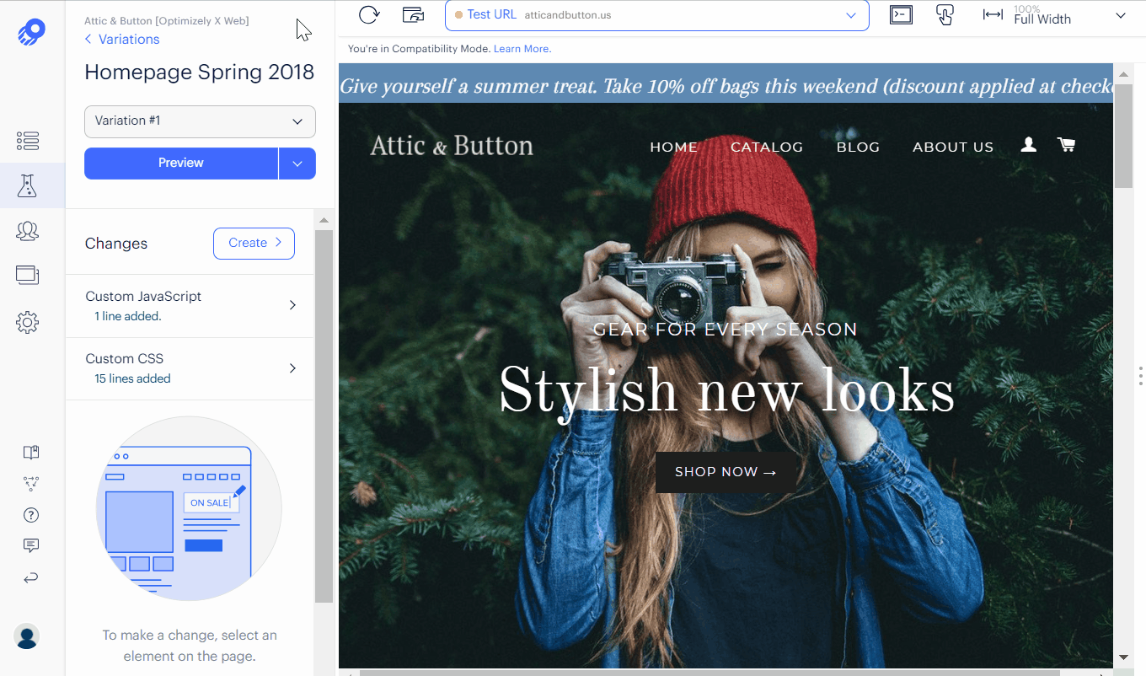1146x676 pixels.
Task: Open the Help question mark icon
Action: pos(31,515)
